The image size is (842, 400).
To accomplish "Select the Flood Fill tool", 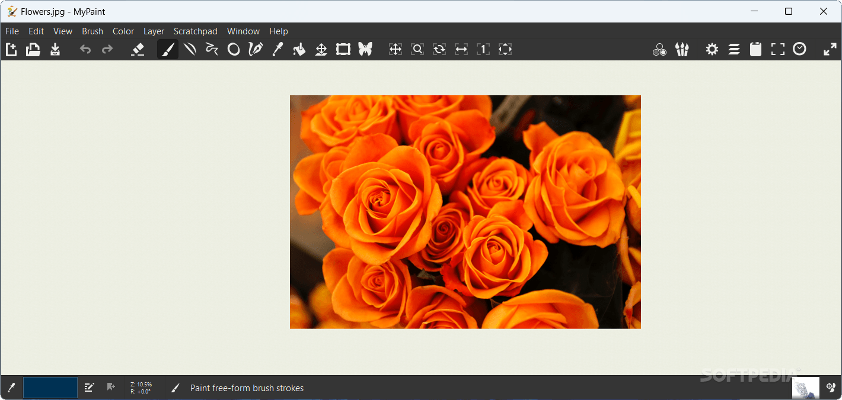I will click(299, 49).
